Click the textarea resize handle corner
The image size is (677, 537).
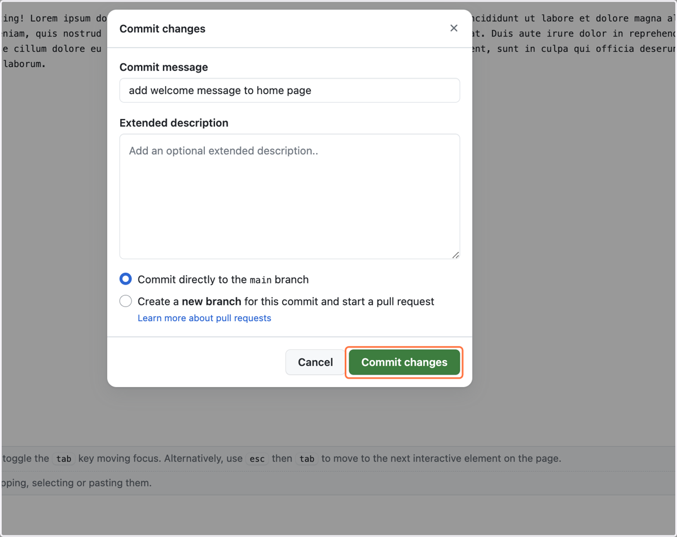(455, 255)
